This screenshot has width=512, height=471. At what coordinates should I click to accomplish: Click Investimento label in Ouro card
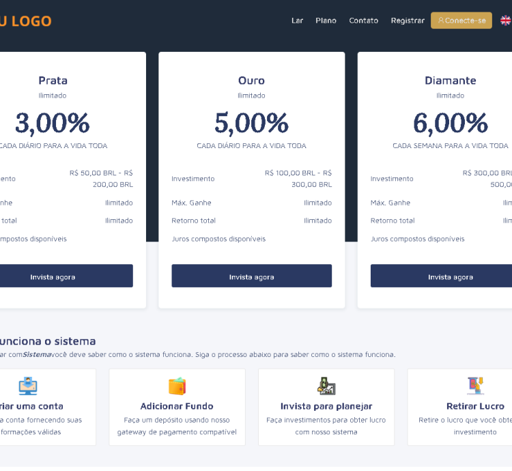coord(193,179)
